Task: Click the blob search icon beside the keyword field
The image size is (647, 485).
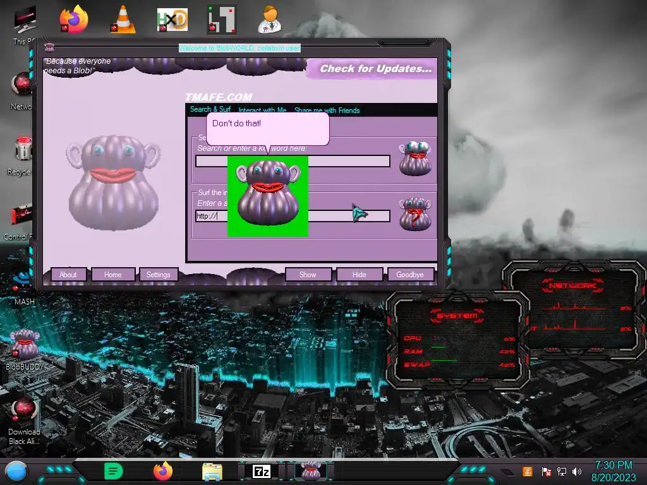Action: click(x=415, y=159)
